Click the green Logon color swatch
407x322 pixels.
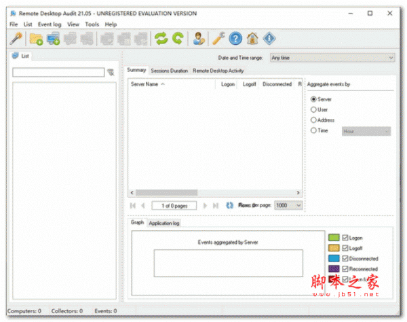(x=334, y=238)
